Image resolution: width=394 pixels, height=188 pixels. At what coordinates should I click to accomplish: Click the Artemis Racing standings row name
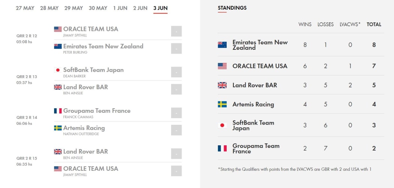(253, 104)
